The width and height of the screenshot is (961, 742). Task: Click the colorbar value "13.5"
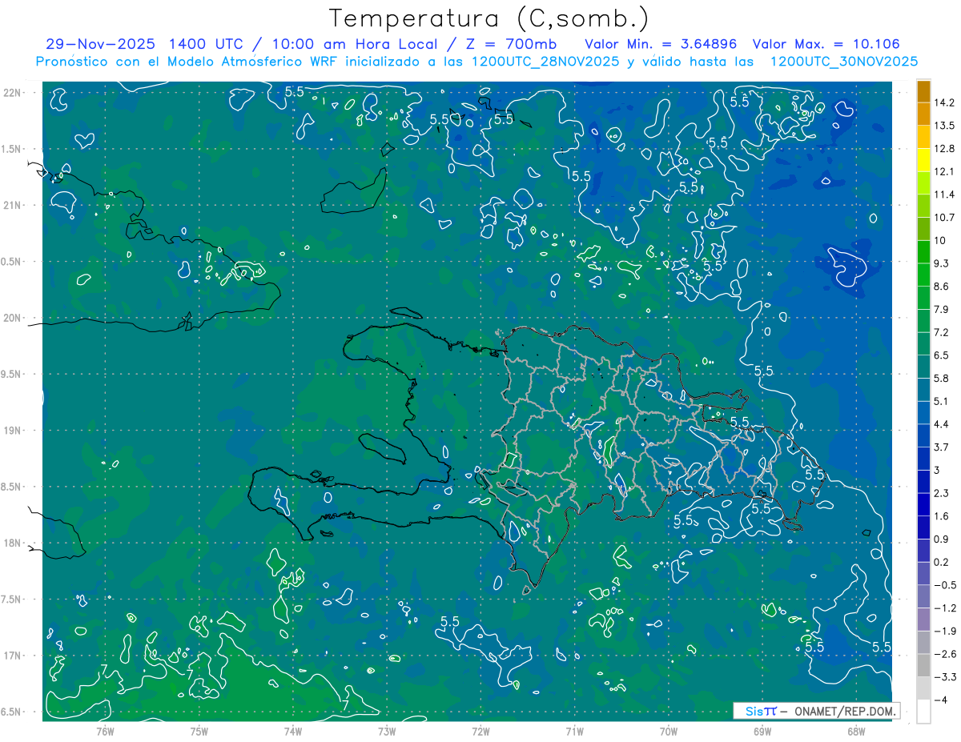pos(944,126)
